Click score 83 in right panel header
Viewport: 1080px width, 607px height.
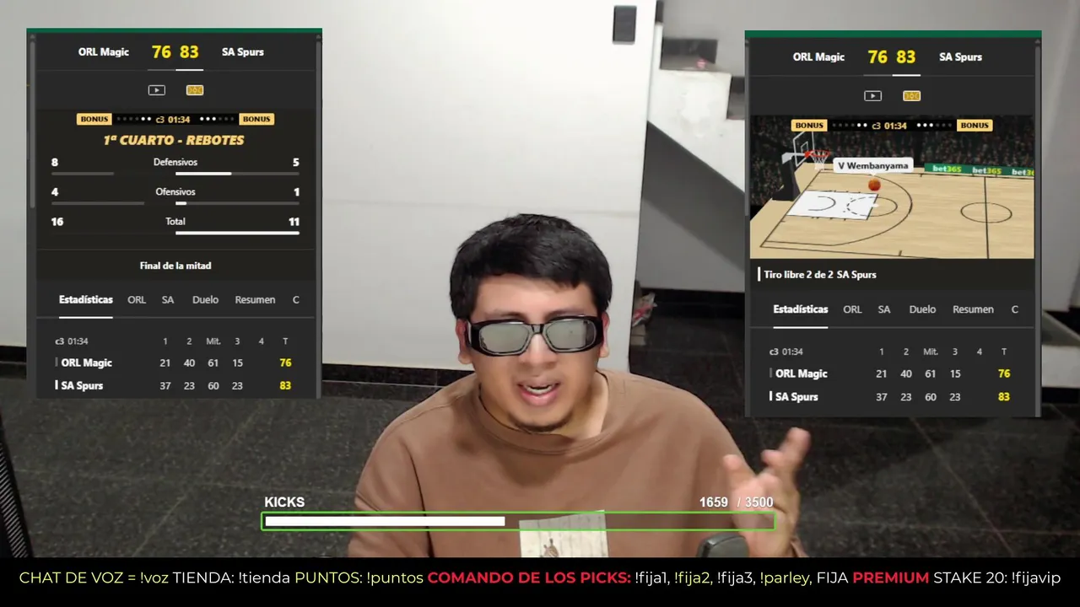[906, 57]
